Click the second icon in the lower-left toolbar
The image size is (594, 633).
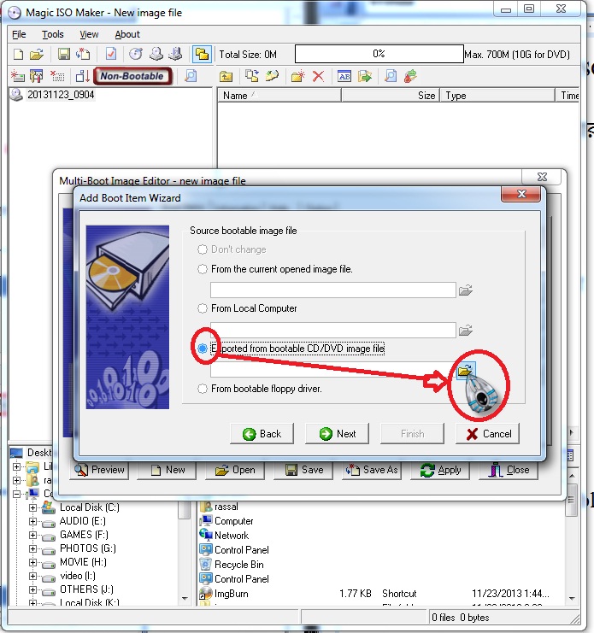pos(37,76)
